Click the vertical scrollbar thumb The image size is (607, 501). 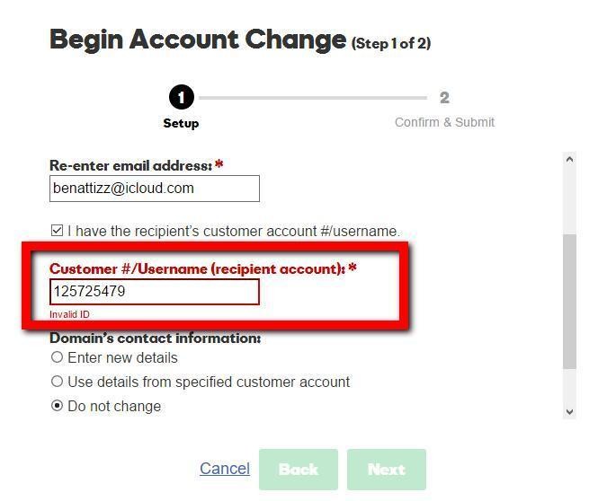click(569, 301)
